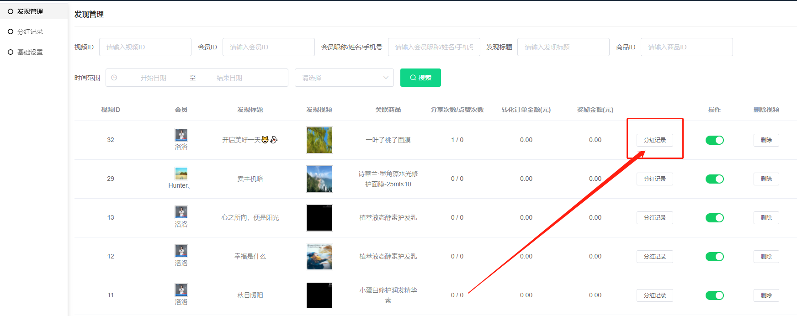Click product 诗蒂兰·墨角藻水光修护面膜
This screenshot has width=797, height=316.
point(388,179)
